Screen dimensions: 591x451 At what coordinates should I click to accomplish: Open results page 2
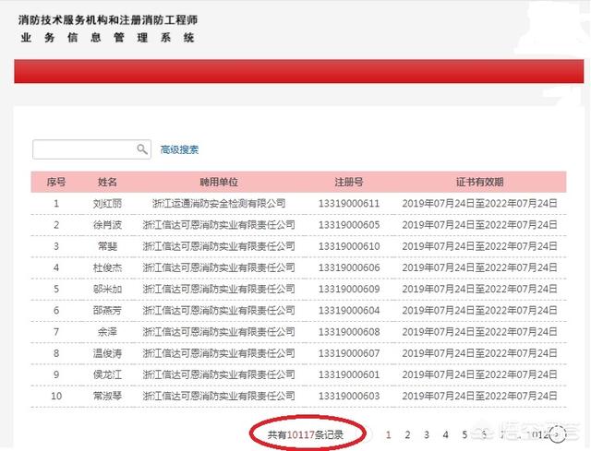(407, 434)
